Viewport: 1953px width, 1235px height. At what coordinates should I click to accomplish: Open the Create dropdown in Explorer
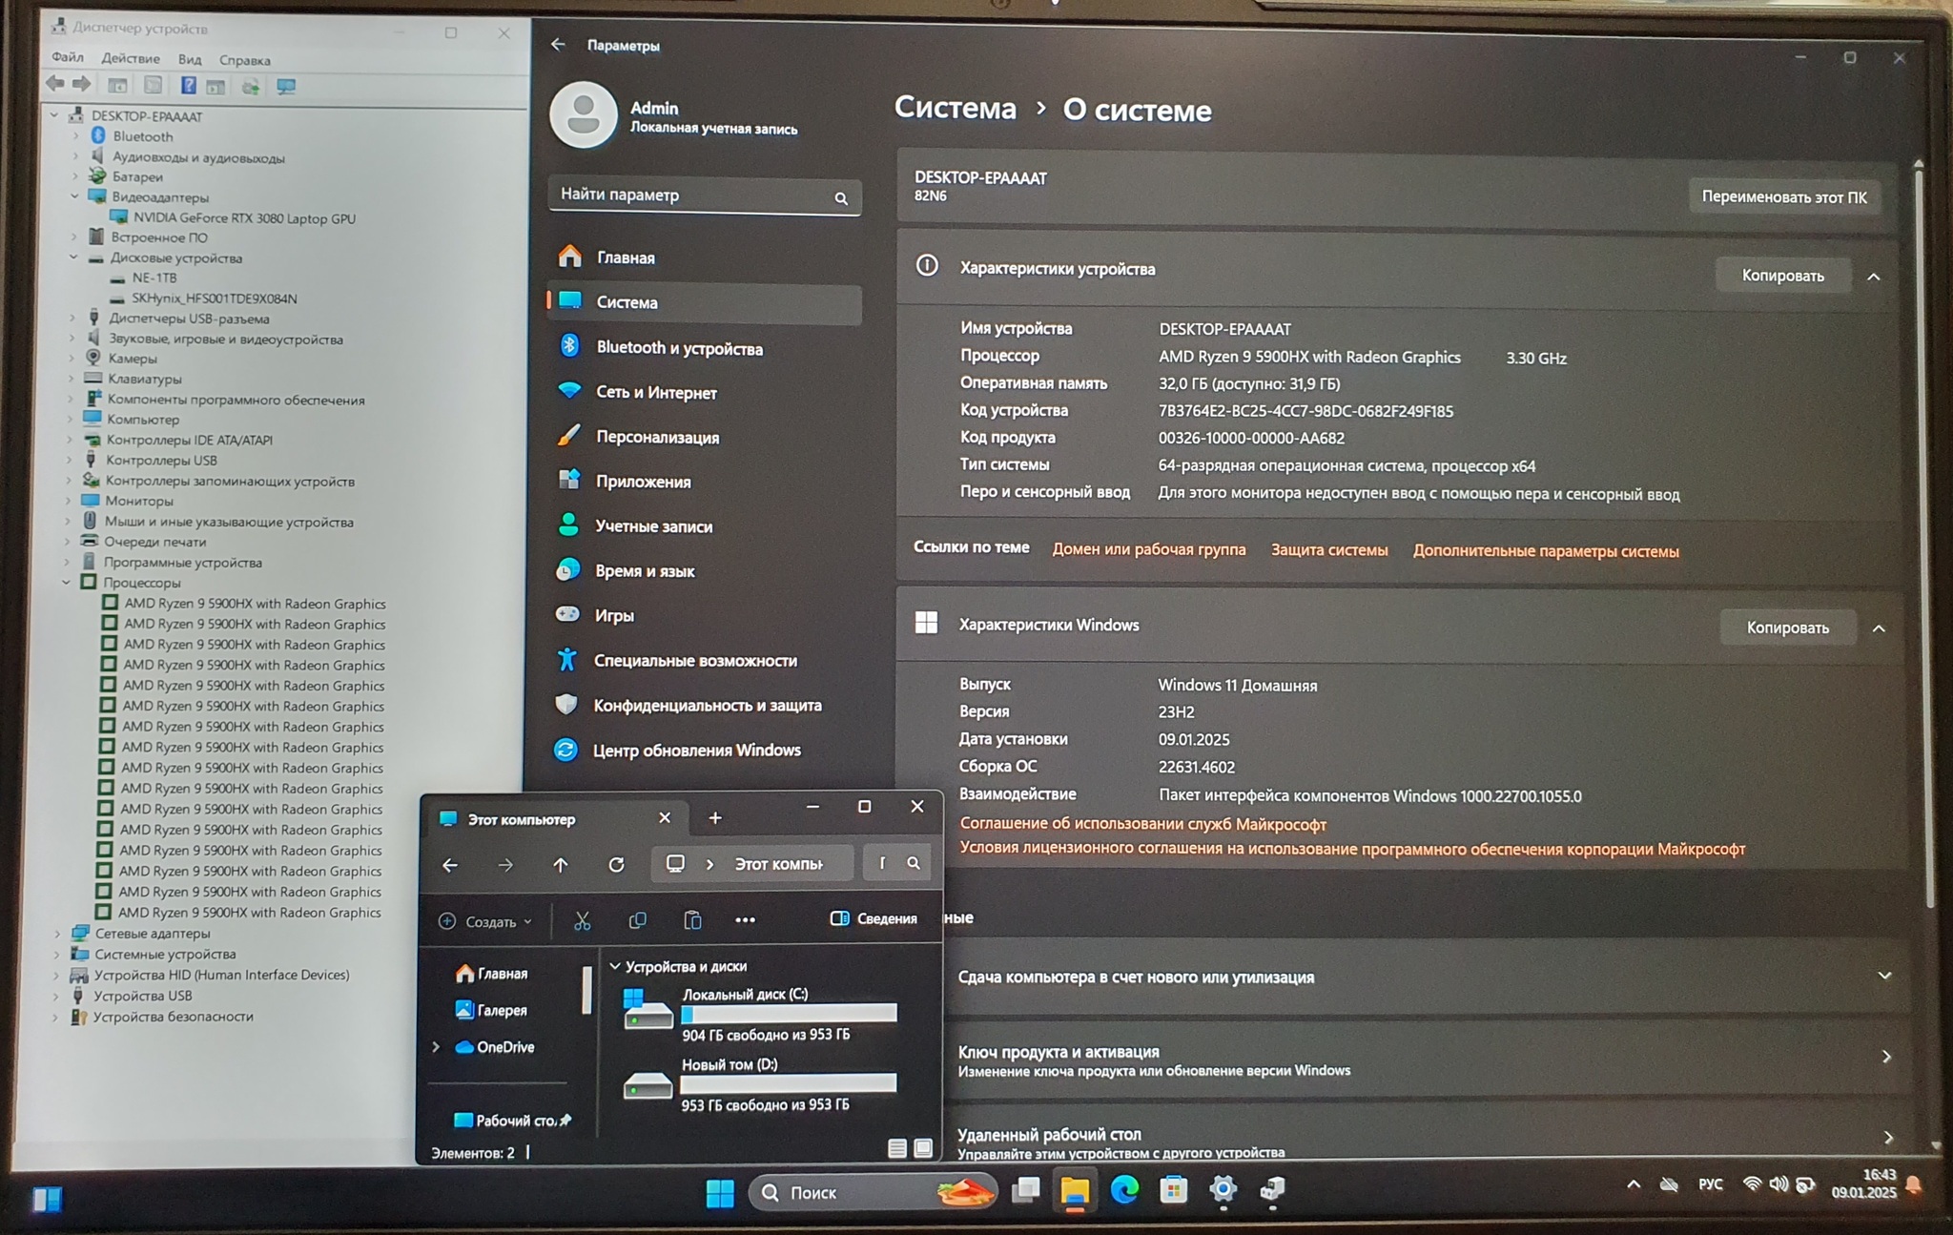click(484, 921)
